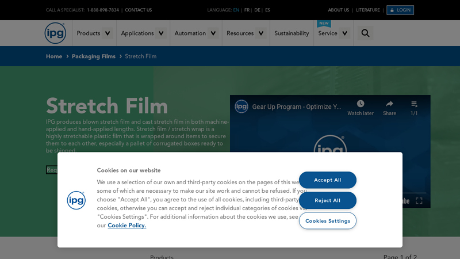Image resolution: width=460 pixels, height=259 pixels.
Task: Switch language to EN
Action: [x=236, y=10]
